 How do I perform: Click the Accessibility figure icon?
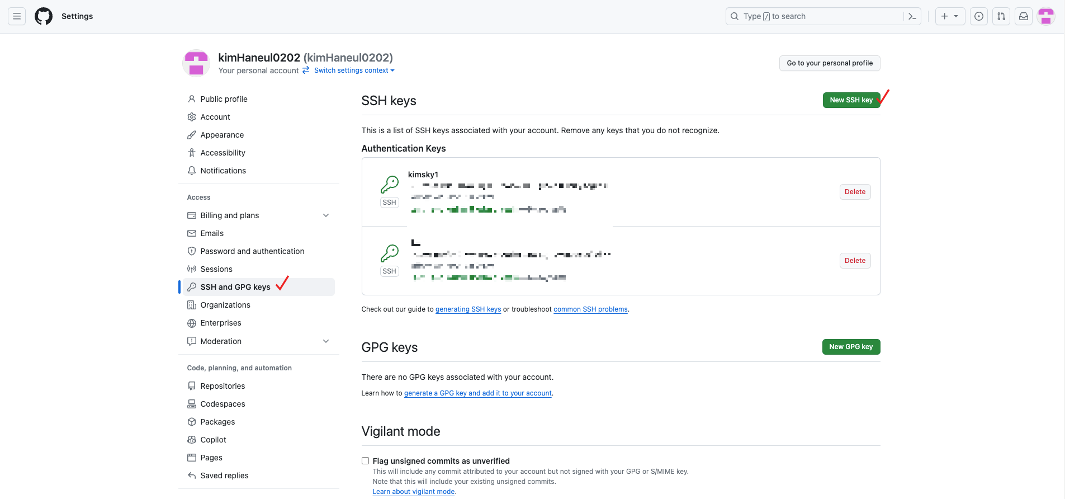tap(192, 153)
